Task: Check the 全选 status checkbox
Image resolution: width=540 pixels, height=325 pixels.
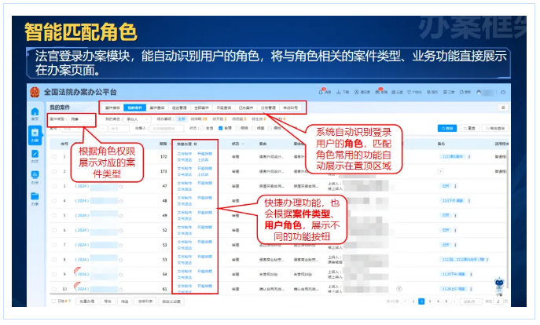Action: pos(200,126)
